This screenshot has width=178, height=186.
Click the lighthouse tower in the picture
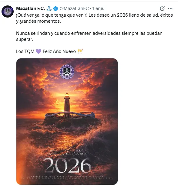67,102
